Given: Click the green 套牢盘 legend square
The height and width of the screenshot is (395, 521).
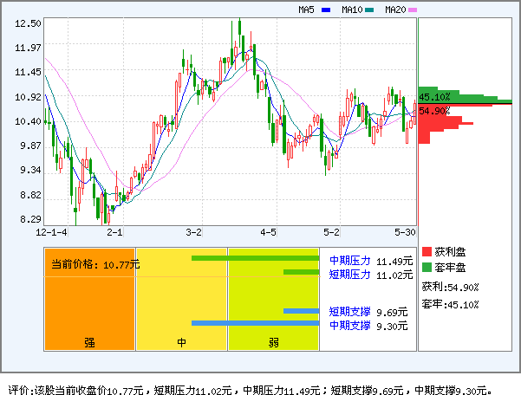Looking at the screenshot, I should 427,267.
